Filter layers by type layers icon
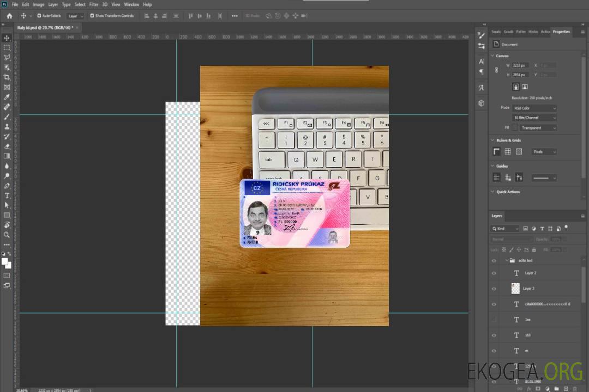 pos(542,229)
